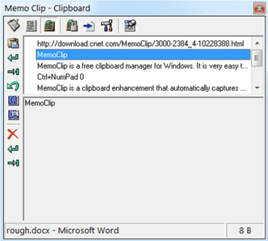Click the pencil and notepad toolbar icon

pos(14,26)
